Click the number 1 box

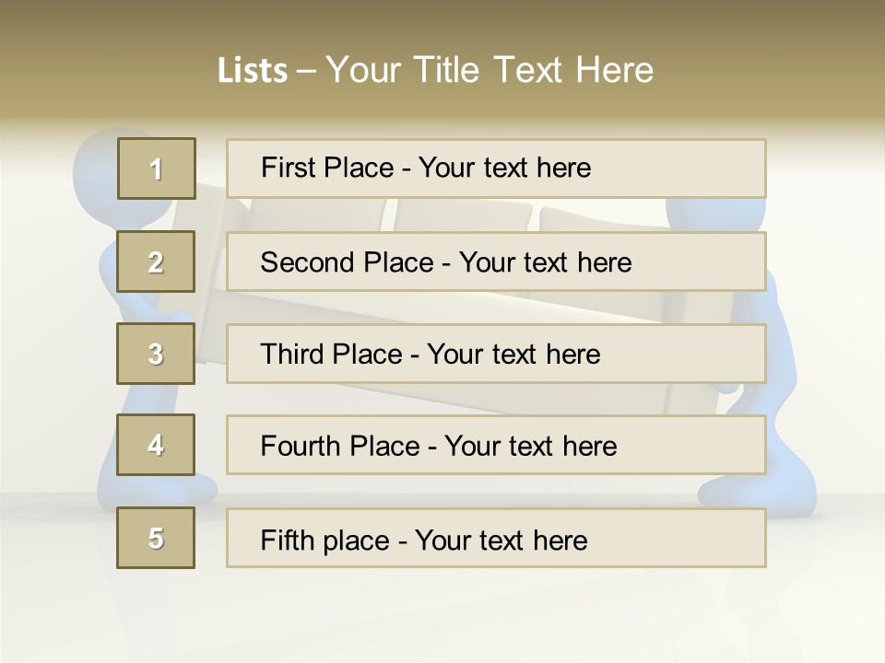[156, 169]
